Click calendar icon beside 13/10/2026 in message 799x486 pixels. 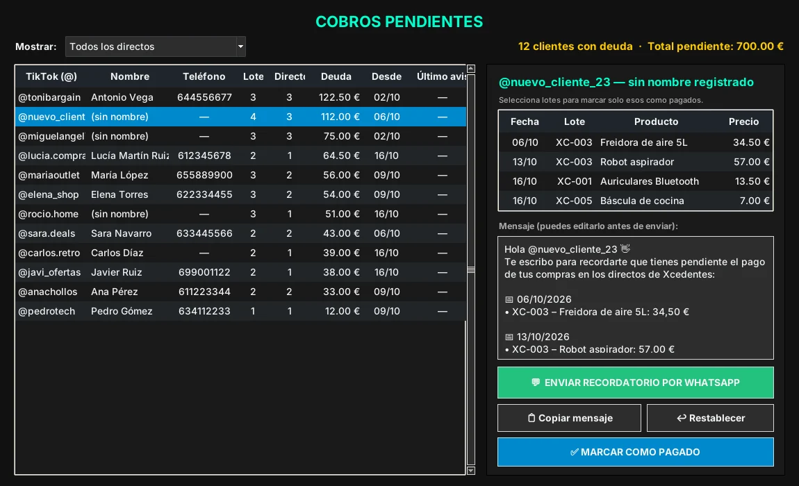click(509, 337)
